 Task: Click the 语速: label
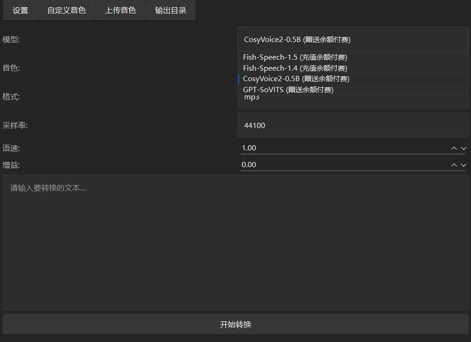[x=11, y=148]
